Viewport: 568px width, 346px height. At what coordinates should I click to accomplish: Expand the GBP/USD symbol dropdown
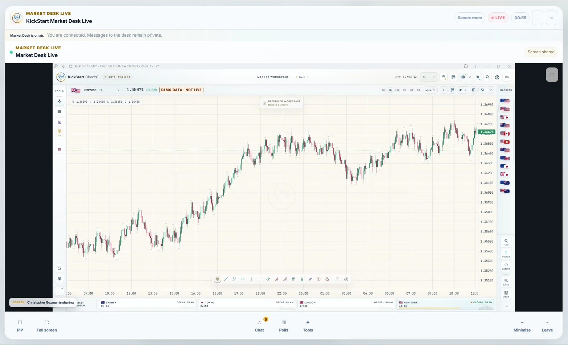(118, 90)
